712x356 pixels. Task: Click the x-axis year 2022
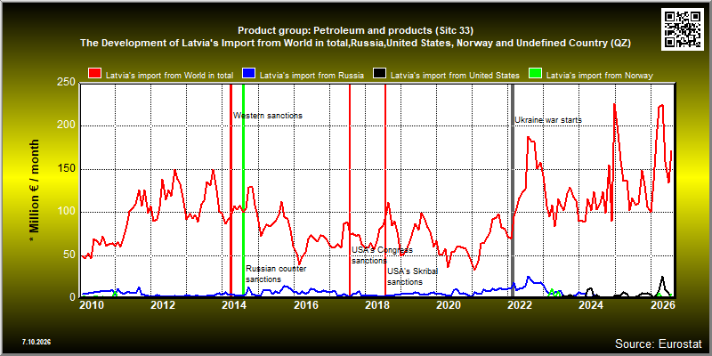(x=520, y=305)
